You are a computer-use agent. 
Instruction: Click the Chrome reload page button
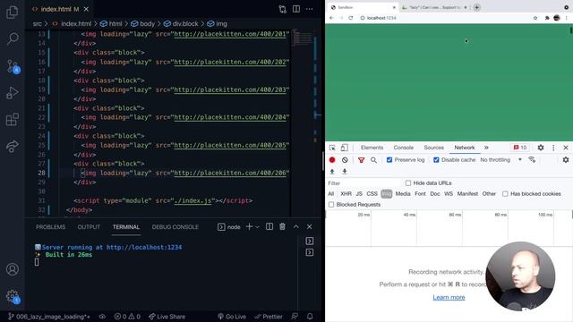click(x=350, y=18)
